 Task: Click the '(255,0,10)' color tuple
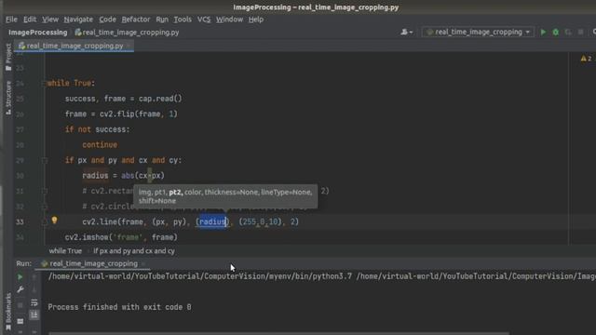[261, 221]
